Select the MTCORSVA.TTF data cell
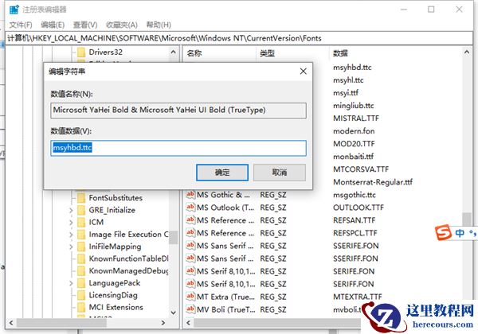Screen dimensions: 478x334 [361, 169]
